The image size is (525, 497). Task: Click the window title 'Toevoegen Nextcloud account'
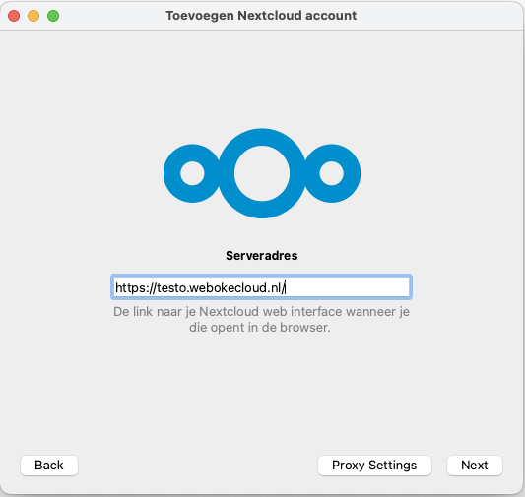261,16
